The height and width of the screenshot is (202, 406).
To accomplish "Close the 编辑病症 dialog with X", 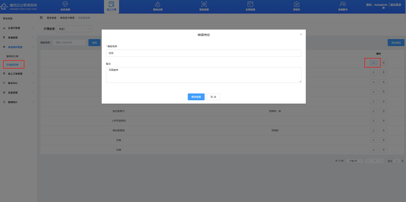I will (301, 35).
